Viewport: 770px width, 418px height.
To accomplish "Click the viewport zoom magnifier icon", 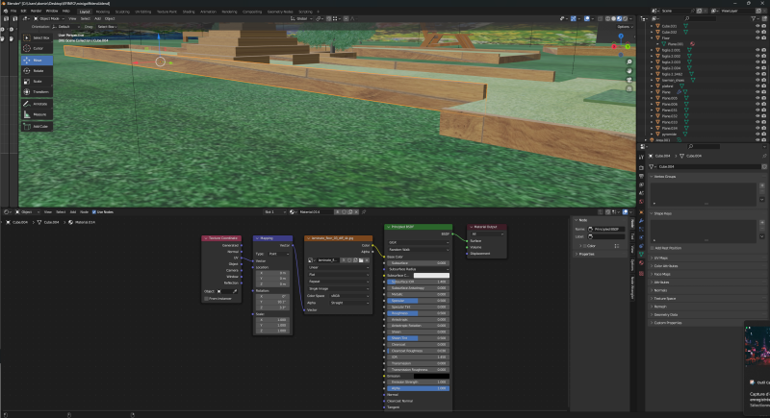I will (629, 62).
